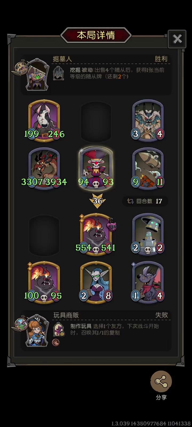Image resolution: width=192 pixels, height=427 pixels.
Task: Tap the turn count indicator 17
Action: point(145,201)
